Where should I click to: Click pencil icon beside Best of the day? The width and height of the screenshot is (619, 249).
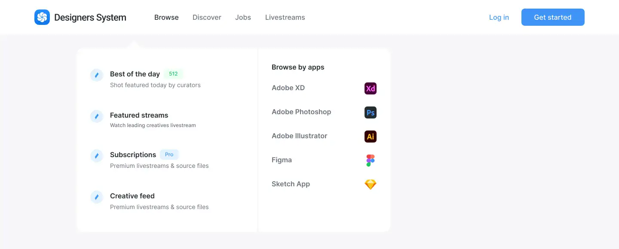pyautogui.click(x=97, y=75)
